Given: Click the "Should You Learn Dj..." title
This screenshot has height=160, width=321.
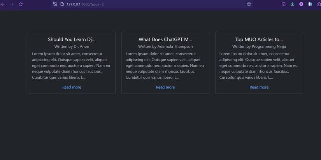Looking at the screenshot, I should (x=72, y=40).
